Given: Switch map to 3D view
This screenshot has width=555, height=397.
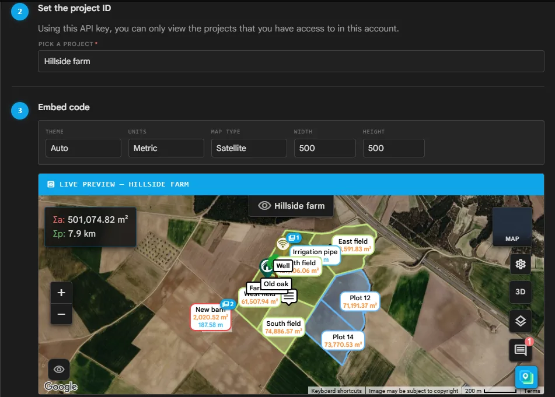Looking at the screenshot, I should pos(521,292).
